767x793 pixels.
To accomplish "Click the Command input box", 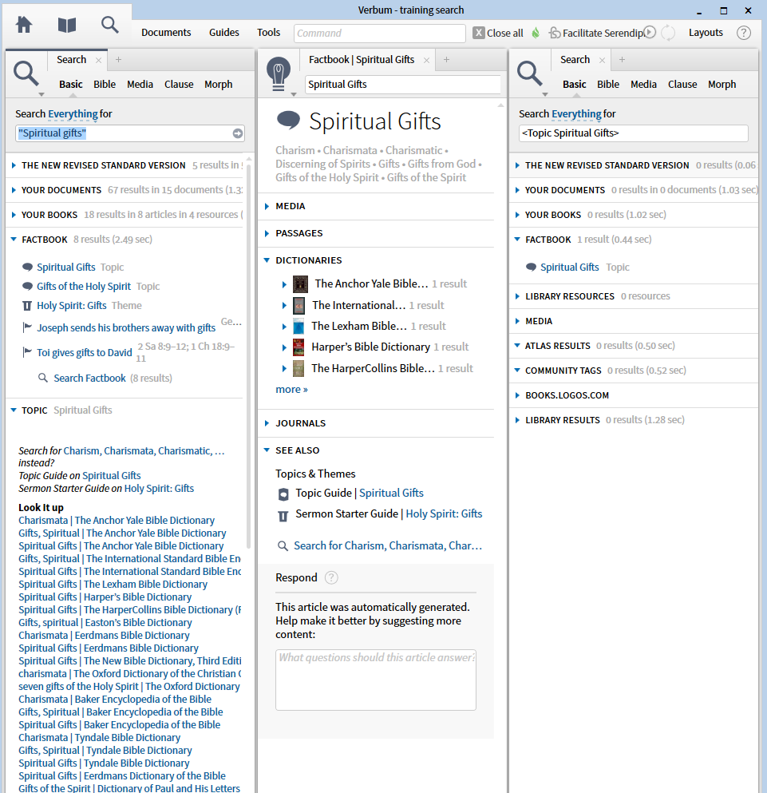I will [380, 34].
